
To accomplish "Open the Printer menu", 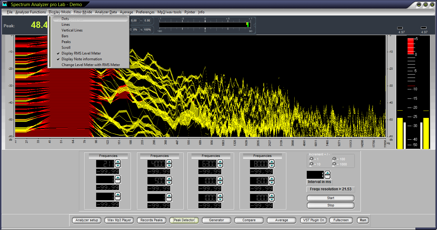I will (x=190, y=12).
